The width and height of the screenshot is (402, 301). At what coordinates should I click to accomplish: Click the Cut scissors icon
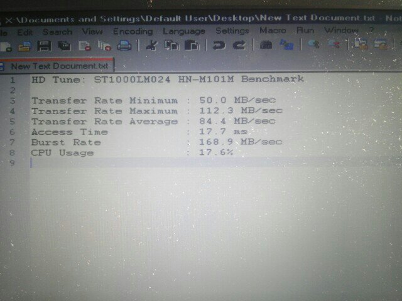coord(151,45)
